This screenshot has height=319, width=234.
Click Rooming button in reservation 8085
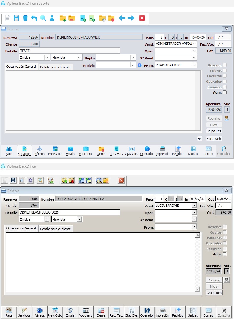[214, 280]
